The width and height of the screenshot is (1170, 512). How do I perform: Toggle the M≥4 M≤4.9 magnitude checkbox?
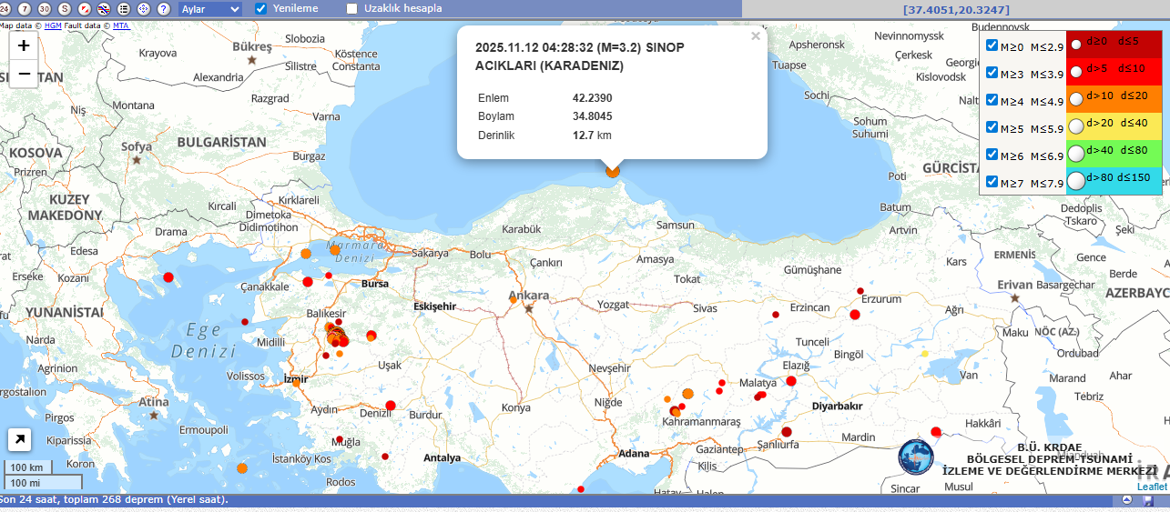tap(992, 100)
